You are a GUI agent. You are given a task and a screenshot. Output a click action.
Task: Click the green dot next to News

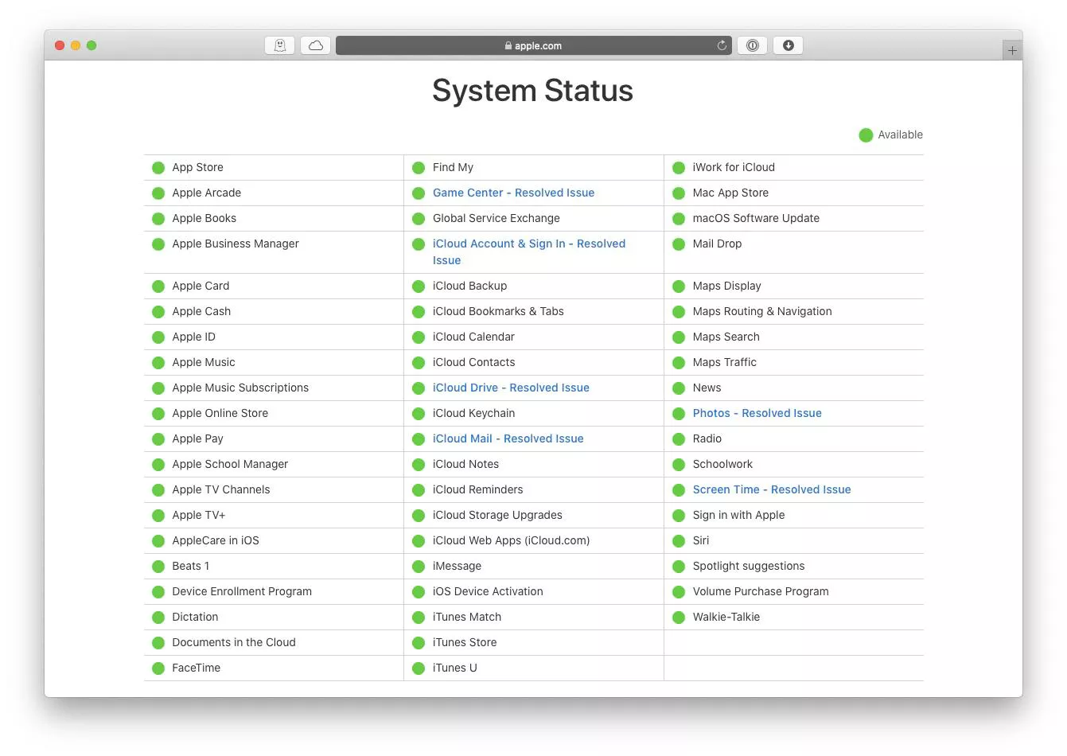679,388
